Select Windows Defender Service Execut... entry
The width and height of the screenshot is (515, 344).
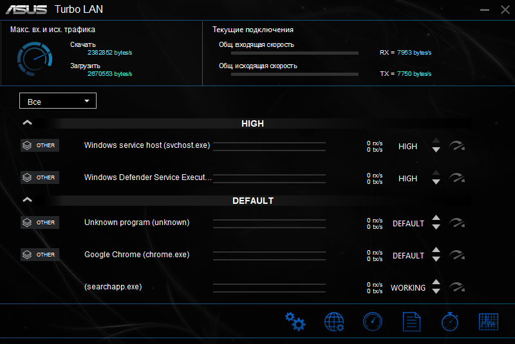[x=148, y=177]
